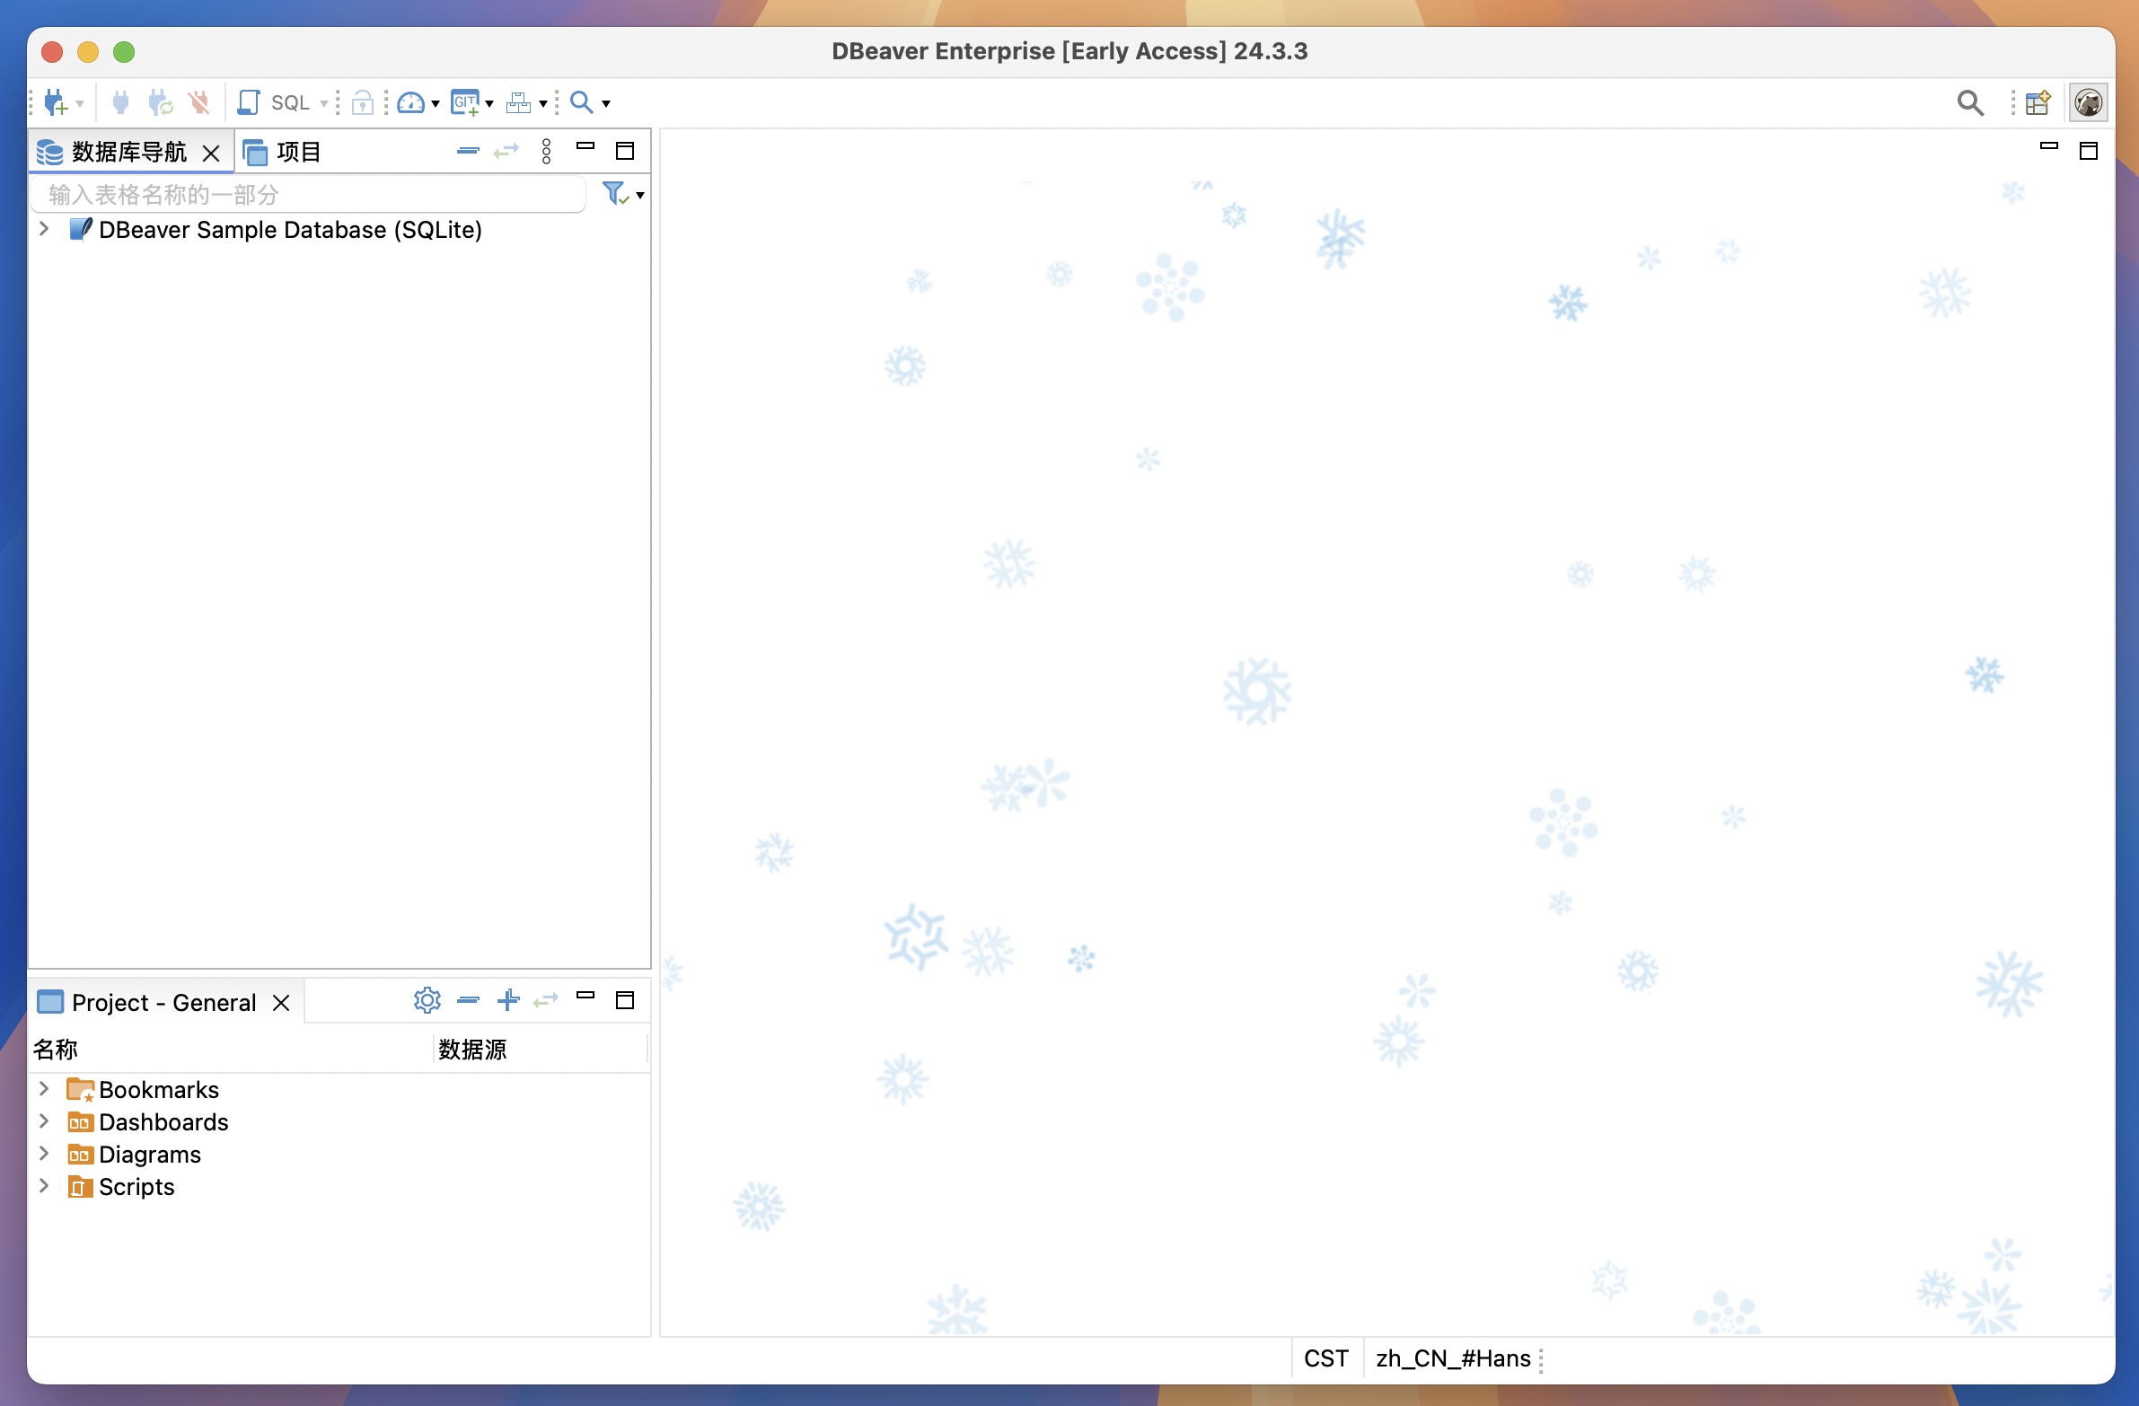Open a new SQL script via the SQL button
Screen dimensions: 2139x1406
pyautogui.click(x=273, y=102)
